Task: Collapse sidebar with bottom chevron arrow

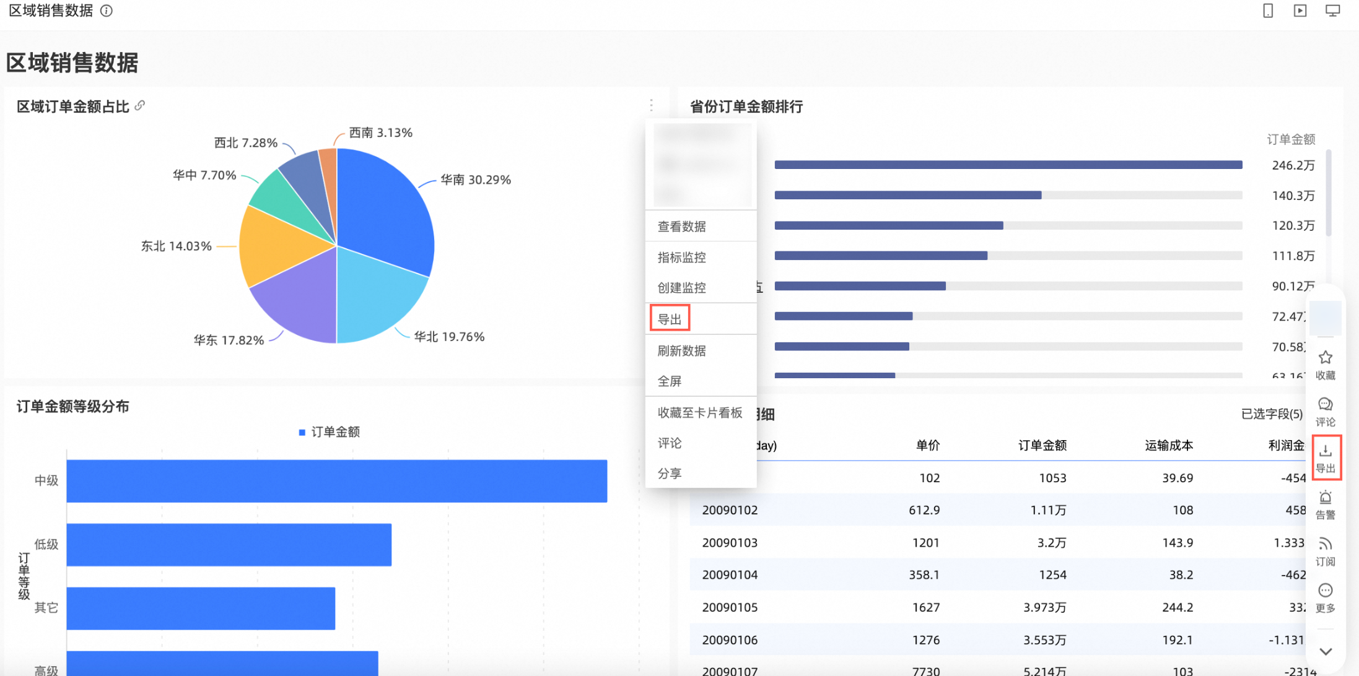Action: coord(1325,651)
